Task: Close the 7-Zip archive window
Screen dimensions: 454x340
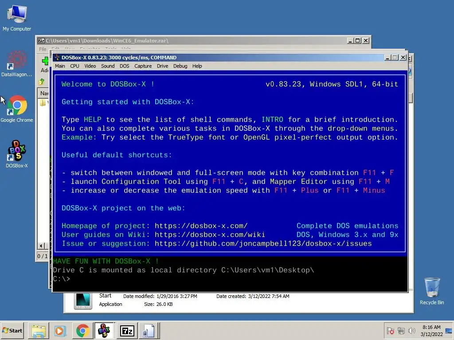Action: (x=366, y=41)
